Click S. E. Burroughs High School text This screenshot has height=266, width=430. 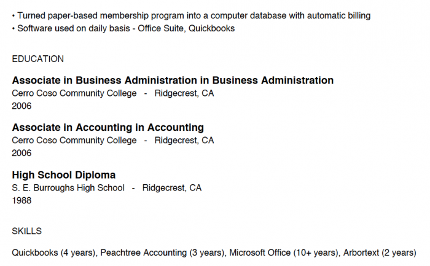68,188
